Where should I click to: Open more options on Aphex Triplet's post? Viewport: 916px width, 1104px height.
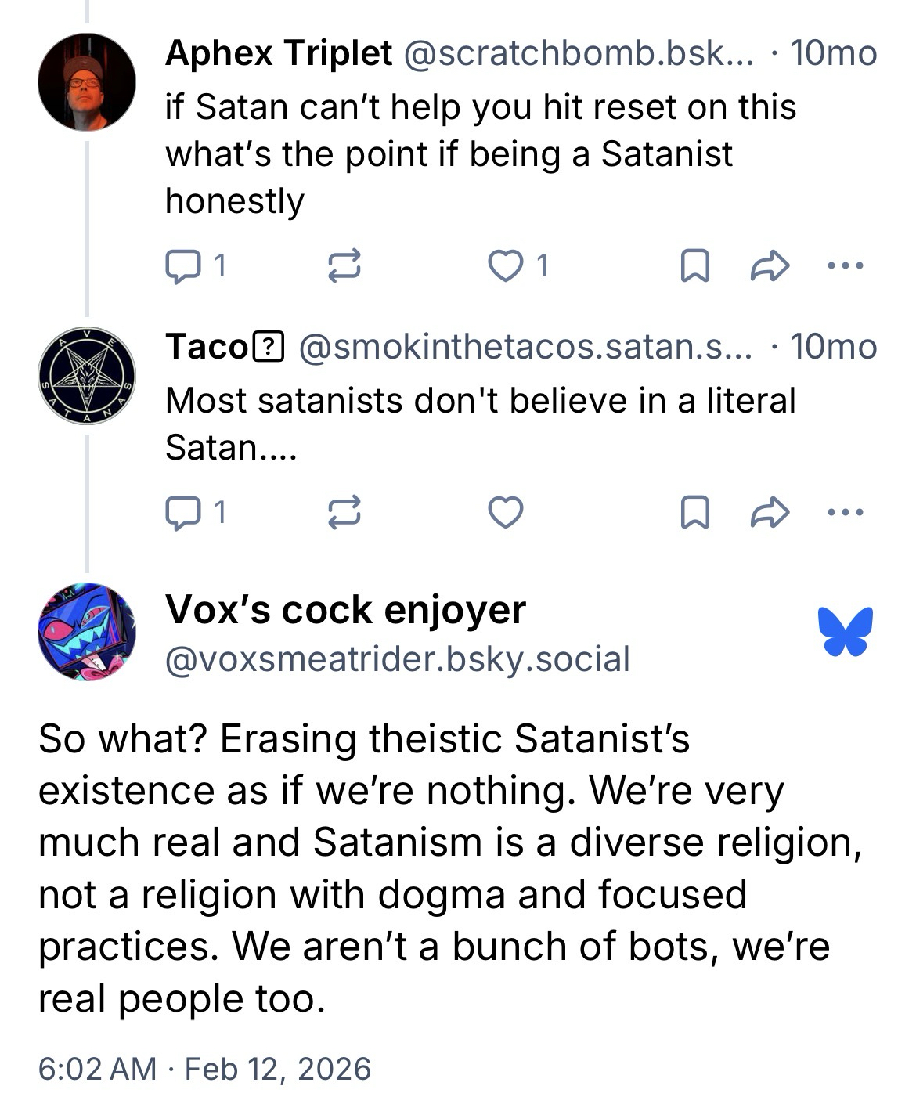(x=845, y=266)
